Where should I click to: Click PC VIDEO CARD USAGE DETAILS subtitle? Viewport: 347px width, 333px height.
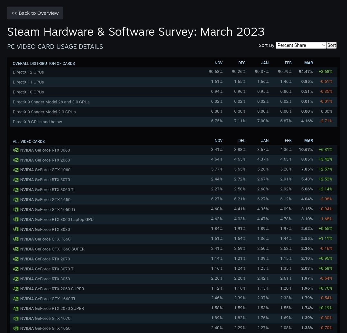[x=55, y=47]
